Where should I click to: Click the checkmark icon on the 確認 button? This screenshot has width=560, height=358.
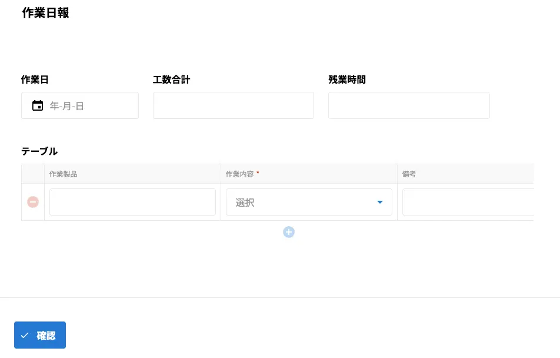click(25, 335)
